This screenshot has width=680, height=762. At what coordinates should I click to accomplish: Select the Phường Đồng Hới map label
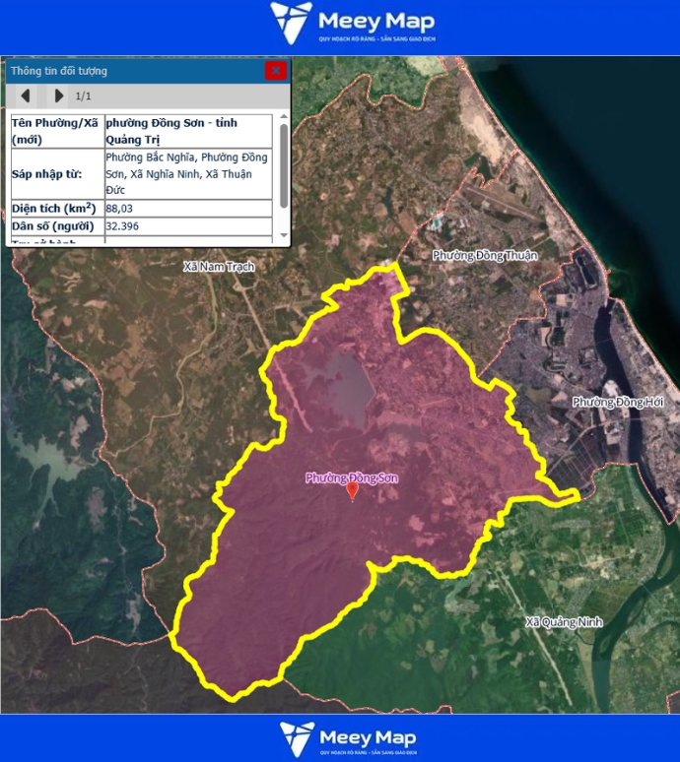point(619,402)
